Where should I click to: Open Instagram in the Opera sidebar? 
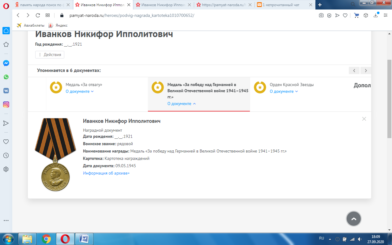(6, 104)
